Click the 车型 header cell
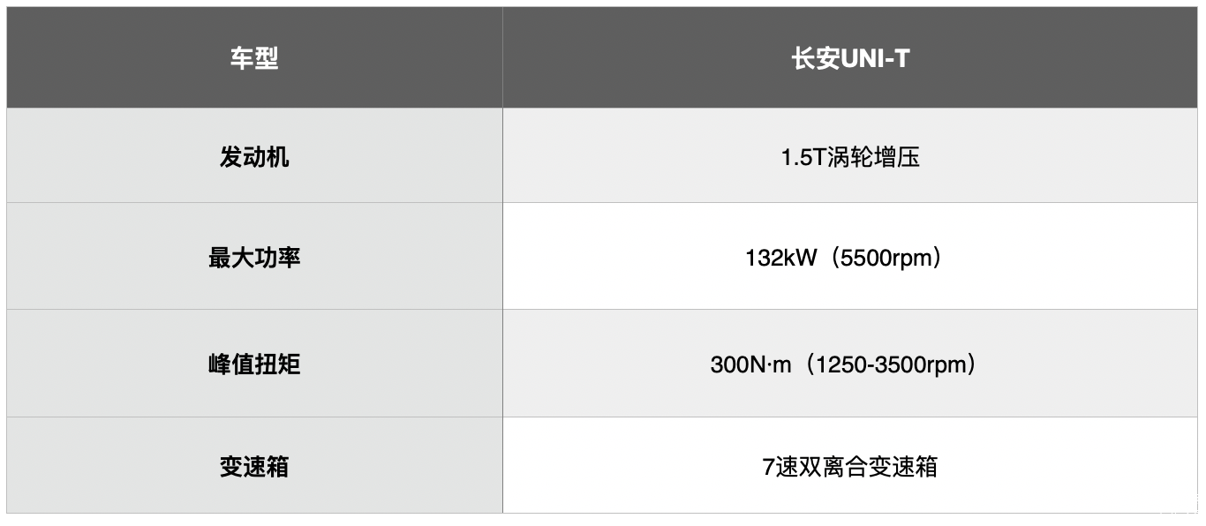This screenshot has width=1206, height=526. [x=254, y=59]
